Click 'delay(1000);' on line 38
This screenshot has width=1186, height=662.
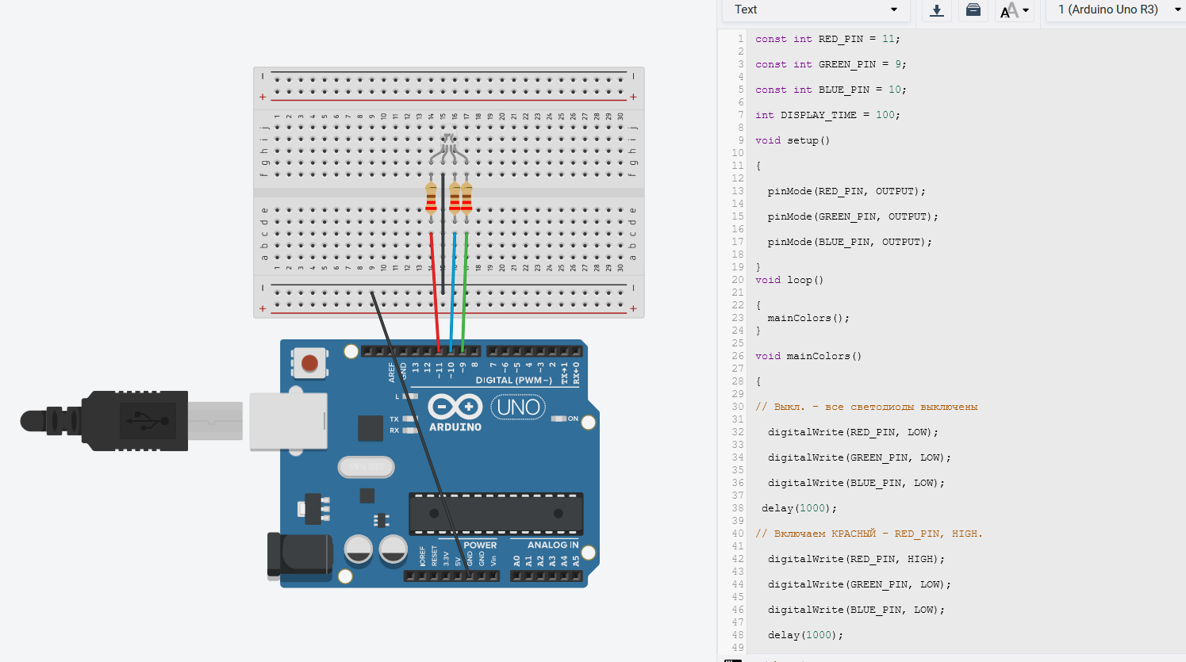[x=799, y=508]
